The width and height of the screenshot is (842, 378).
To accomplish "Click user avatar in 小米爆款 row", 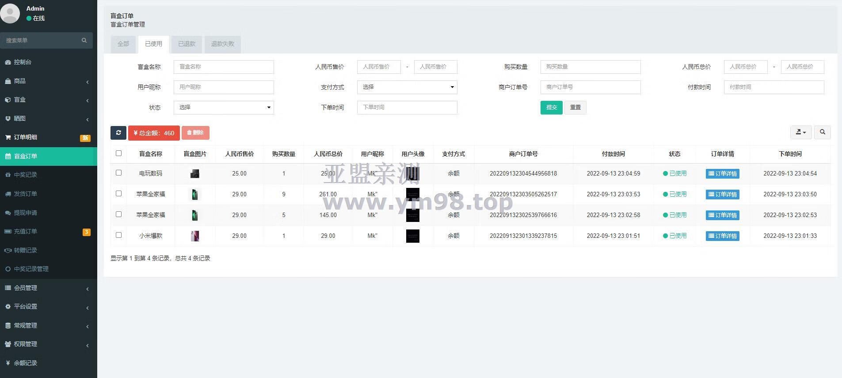I will tap(413, 236).
